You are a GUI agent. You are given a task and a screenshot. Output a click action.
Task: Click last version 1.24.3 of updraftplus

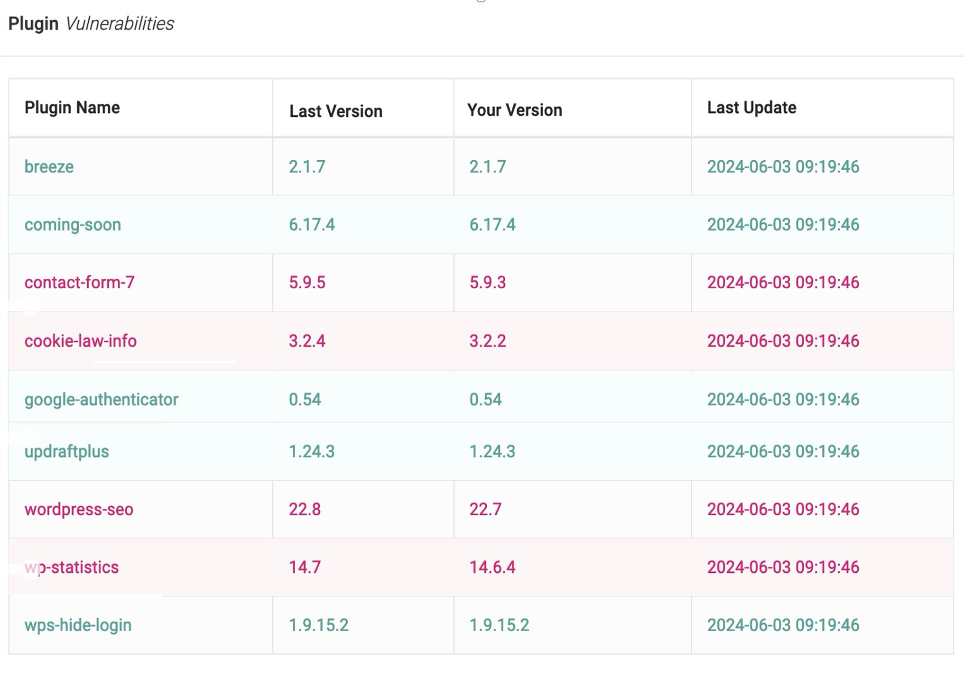click(x=312, y=451)
